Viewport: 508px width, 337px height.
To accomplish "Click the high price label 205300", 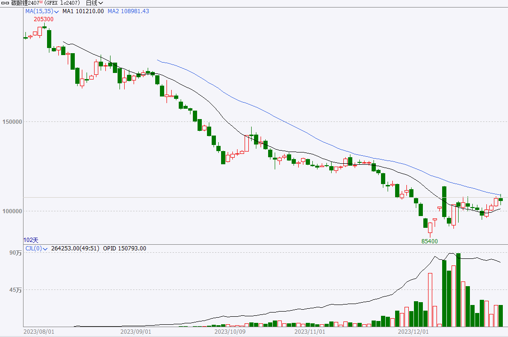I will click(44, 19).
